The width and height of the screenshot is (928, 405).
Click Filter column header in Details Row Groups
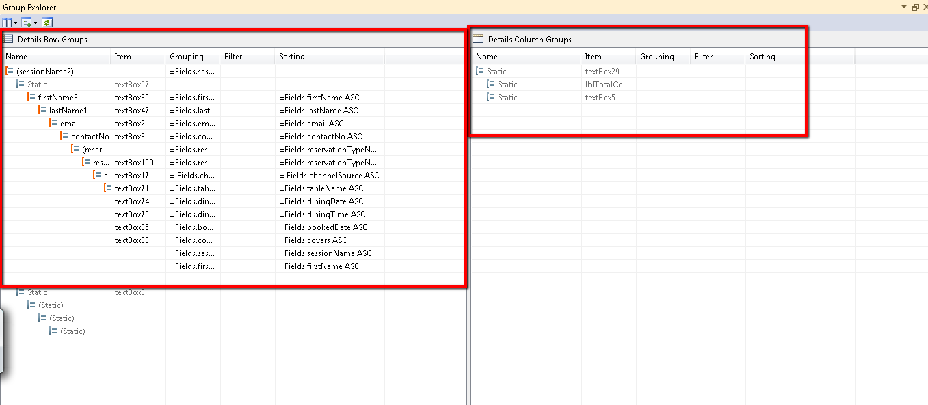pos(248,57)
